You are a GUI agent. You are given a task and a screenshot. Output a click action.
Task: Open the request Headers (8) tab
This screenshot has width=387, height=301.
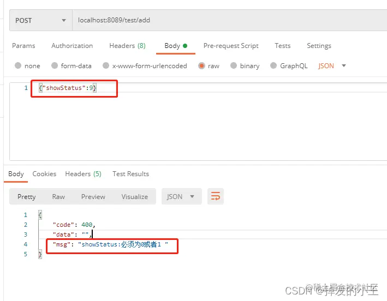(x=127, y=46)
